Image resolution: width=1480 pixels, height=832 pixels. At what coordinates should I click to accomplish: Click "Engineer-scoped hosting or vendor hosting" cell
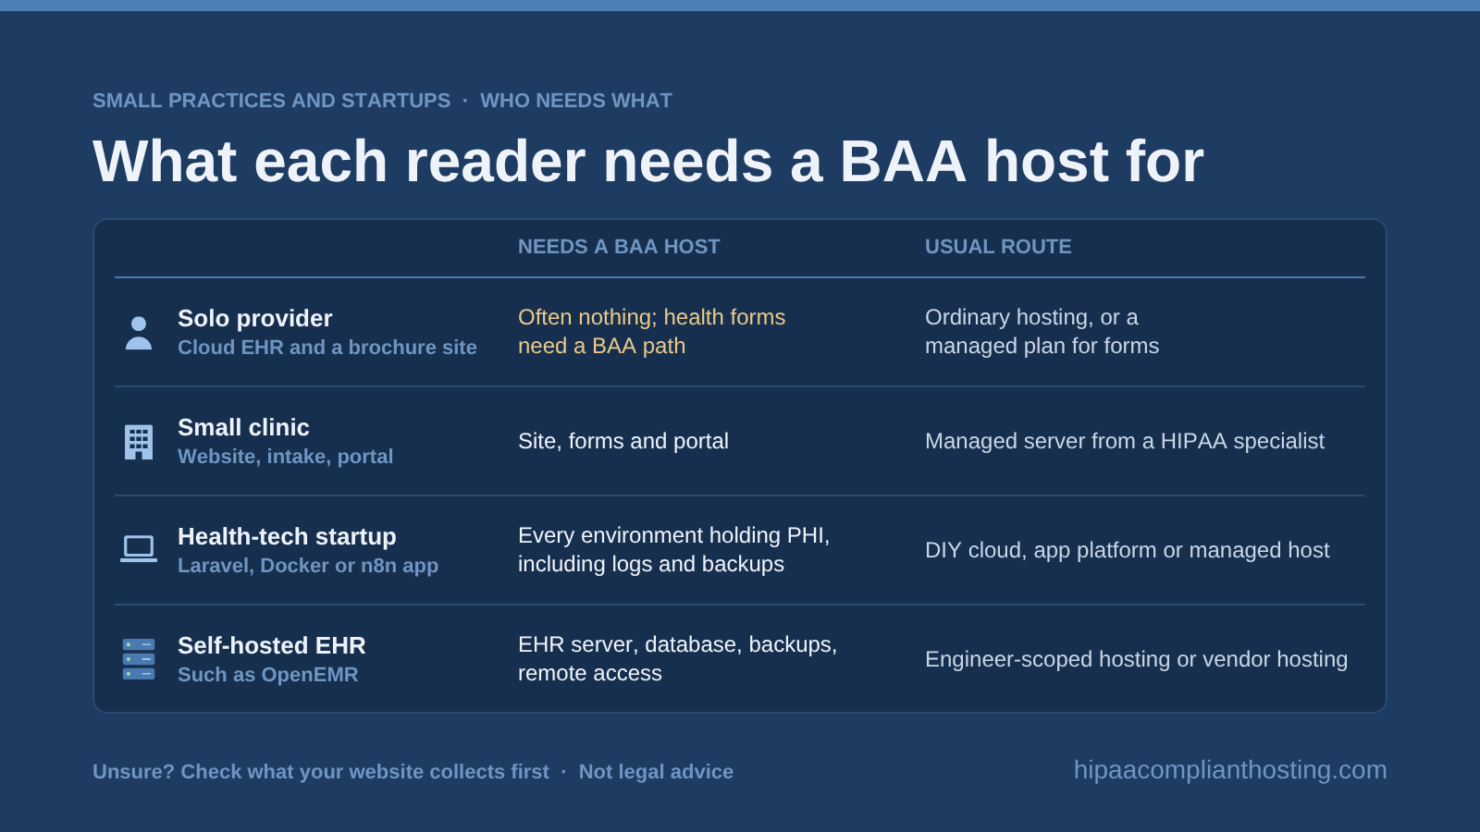coord(1137,659)
